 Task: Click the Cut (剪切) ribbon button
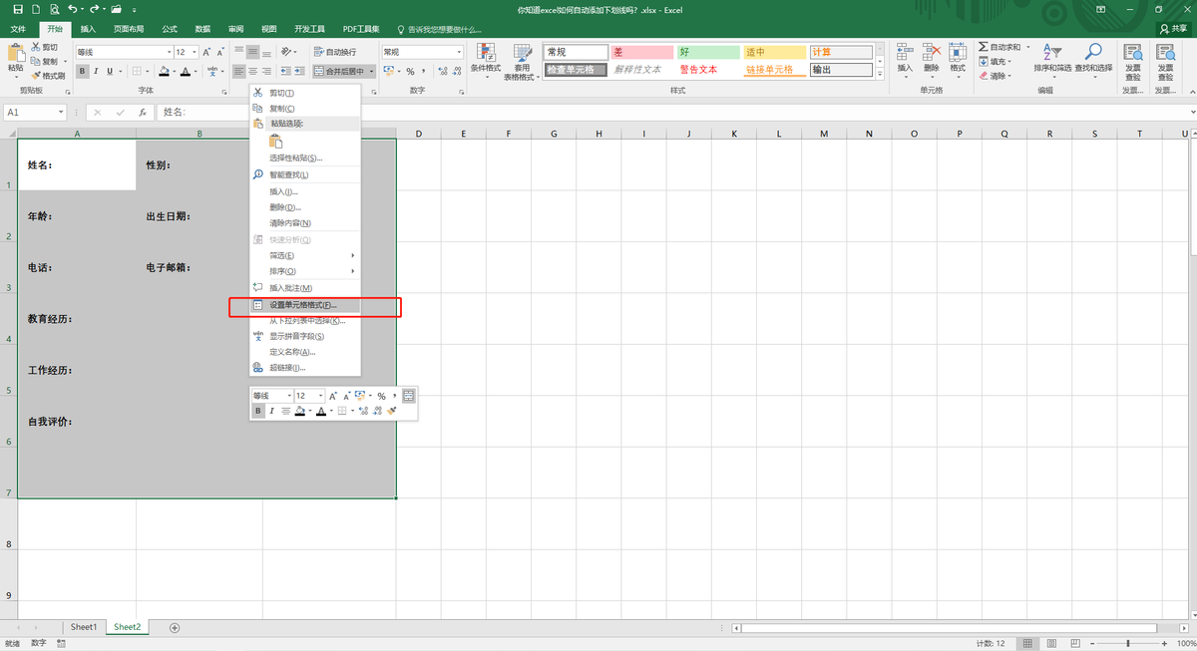coord(44,47)
